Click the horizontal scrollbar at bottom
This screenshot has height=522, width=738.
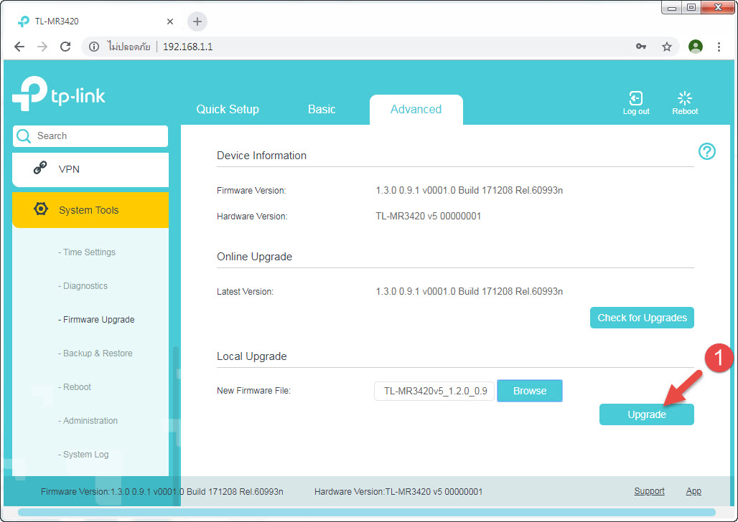point(367,512)
